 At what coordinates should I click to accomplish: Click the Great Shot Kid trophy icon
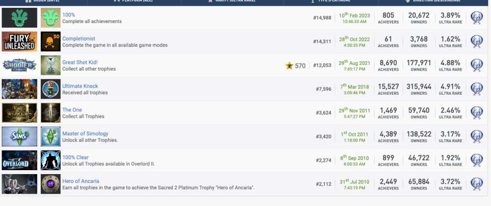click(x=51, y=65)
